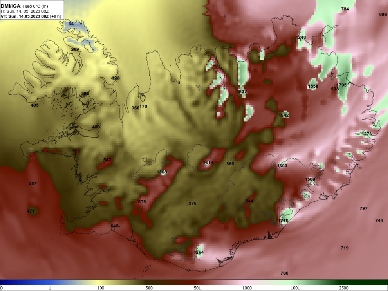
Task: Click the map value 328
Action: (x=116, y=78)
